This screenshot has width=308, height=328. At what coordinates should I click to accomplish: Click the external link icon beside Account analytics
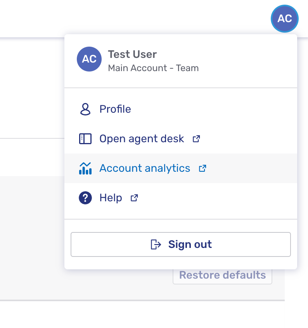(202, 168)
